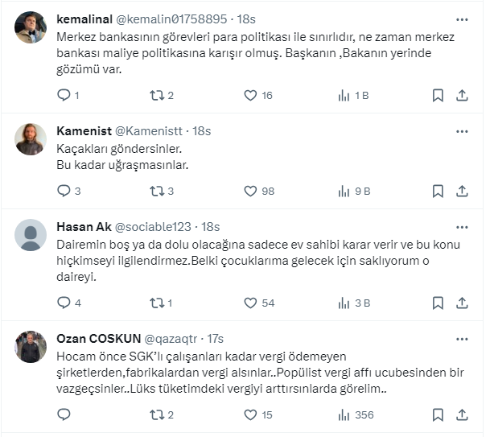Click Ozan COSKUN's avatar image
The image size is (490, 437).
click(31, 347)
